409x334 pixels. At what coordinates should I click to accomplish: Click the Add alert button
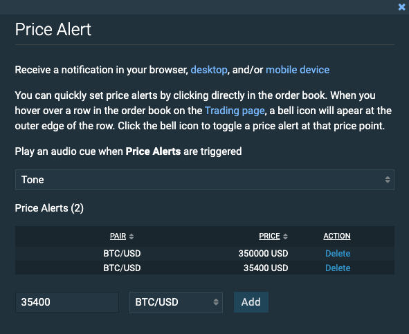click(251, 302)
